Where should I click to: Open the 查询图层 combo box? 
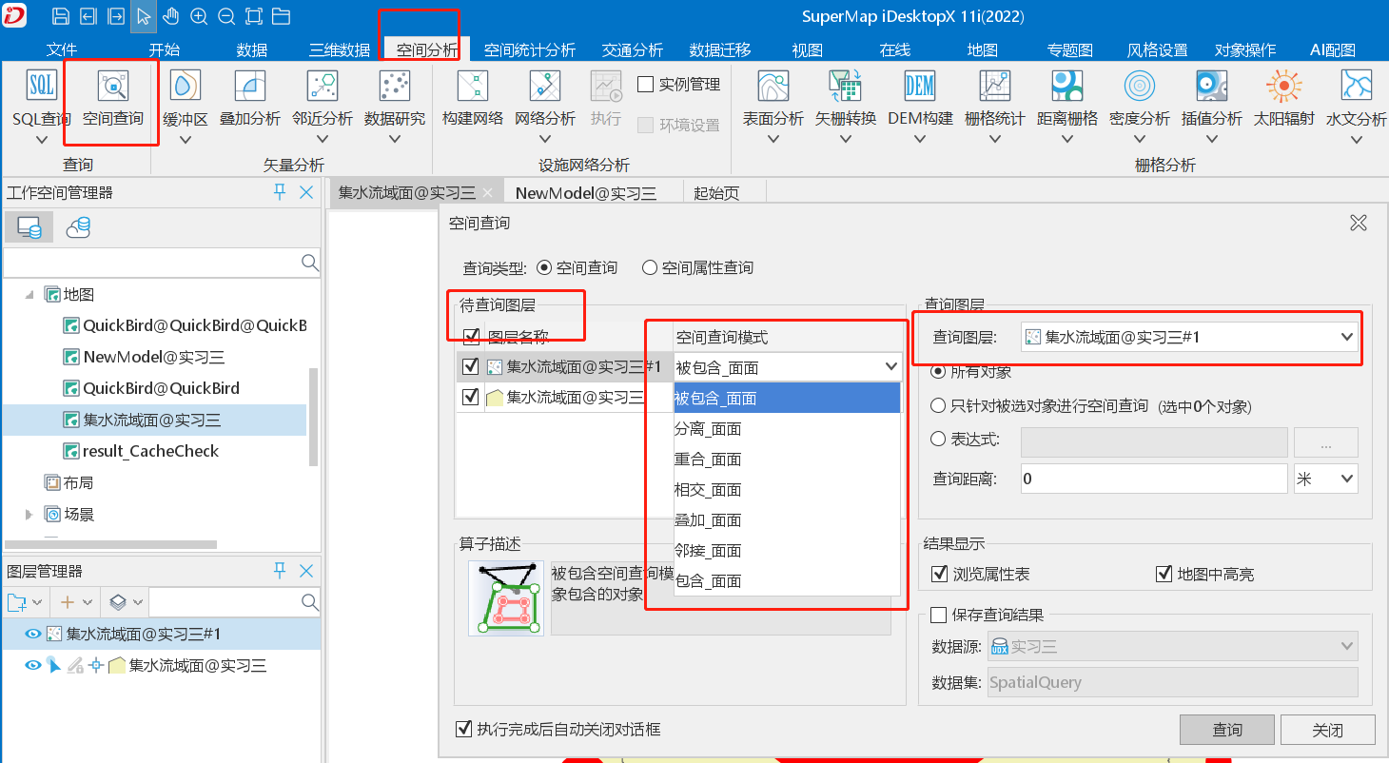pos(1189,336)
